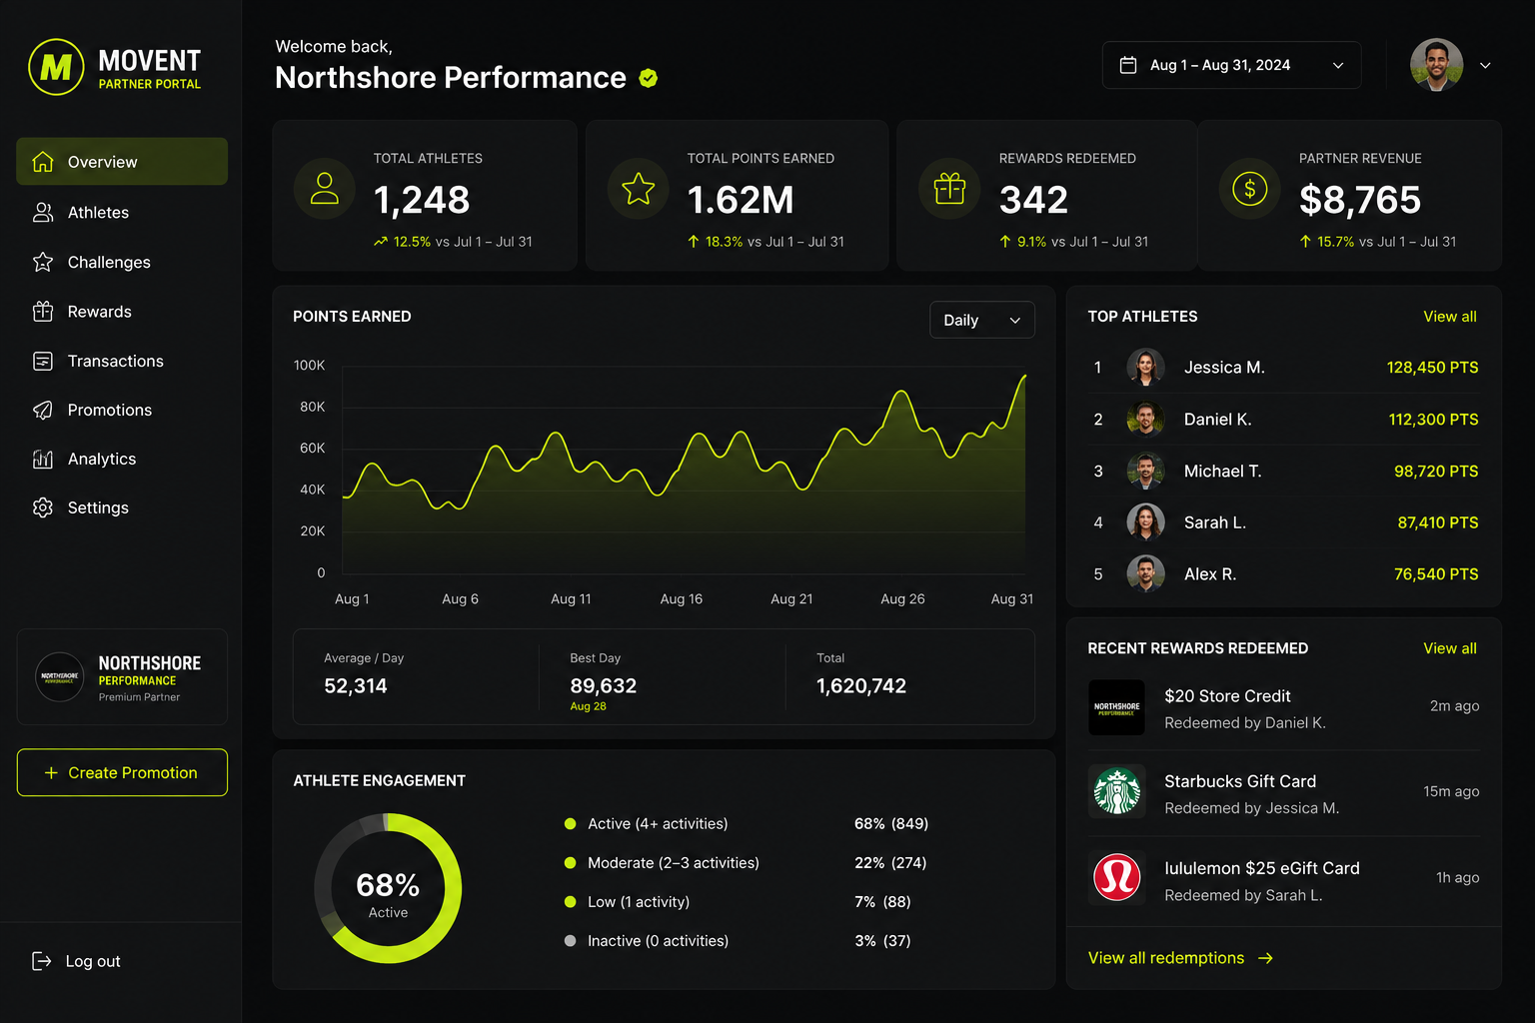Click the Average / Day value 52,314

coord(356,686)
